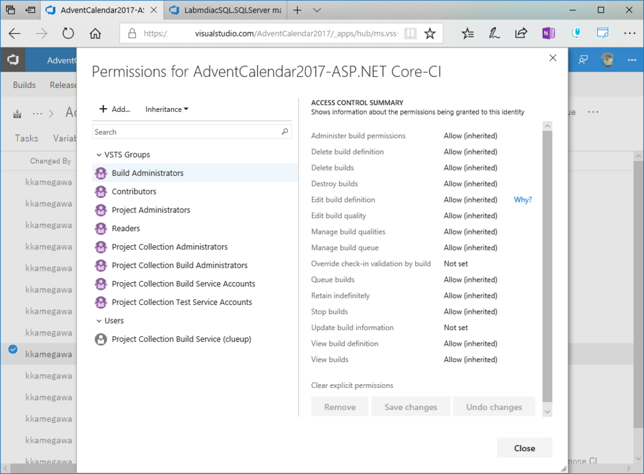Click the permissions list vertical scrollbar
The image size is (644, 474).
tap(547, 267)
